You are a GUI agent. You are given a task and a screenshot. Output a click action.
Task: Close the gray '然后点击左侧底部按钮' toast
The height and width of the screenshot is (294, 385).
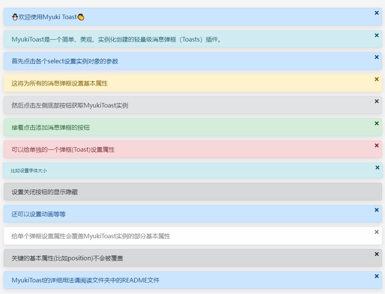[x=376, y=101]
